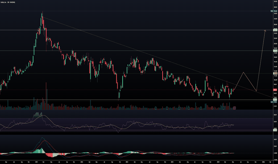Open the earnings marker near September 2023
The height and width of the screenshot is (164, 278).
tap(156, 108)
